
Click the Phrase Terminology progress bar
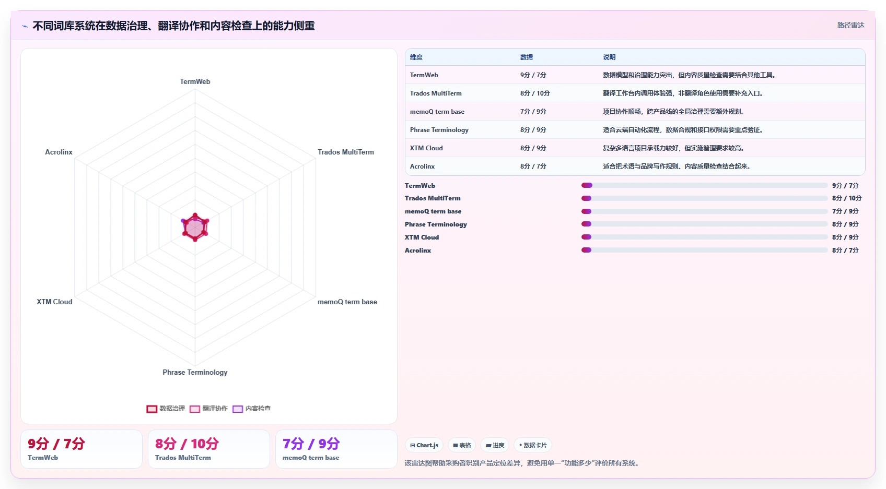click(x=704, y=224)
